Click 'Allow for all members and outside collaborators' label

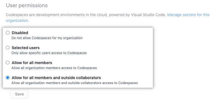[x=56, y=78]
